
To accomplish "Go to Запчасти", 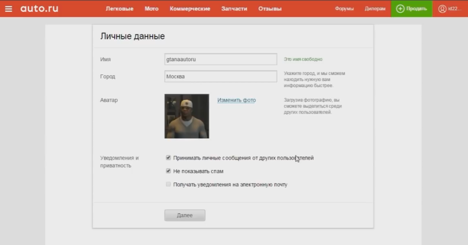I will point(234,9).
